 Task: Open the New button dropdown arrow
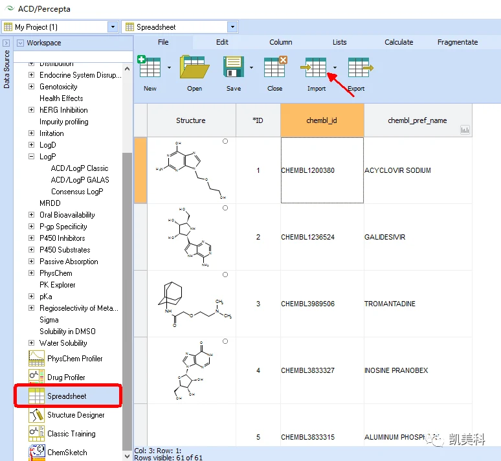(x=170, y=67)
